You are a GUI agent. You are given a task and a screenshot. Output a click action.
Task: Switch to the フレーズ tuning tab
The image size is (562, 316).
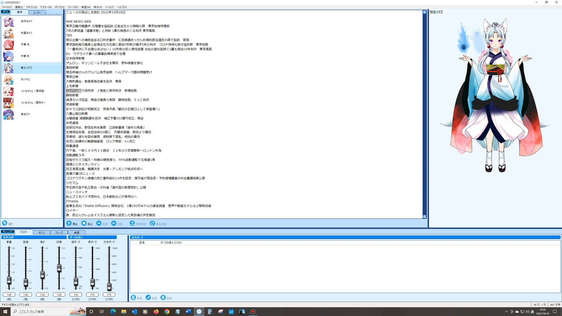point(59,232)
